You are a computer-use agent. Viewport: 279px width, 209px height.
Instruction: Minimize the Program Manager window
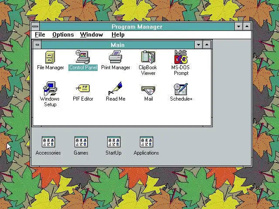238,27
